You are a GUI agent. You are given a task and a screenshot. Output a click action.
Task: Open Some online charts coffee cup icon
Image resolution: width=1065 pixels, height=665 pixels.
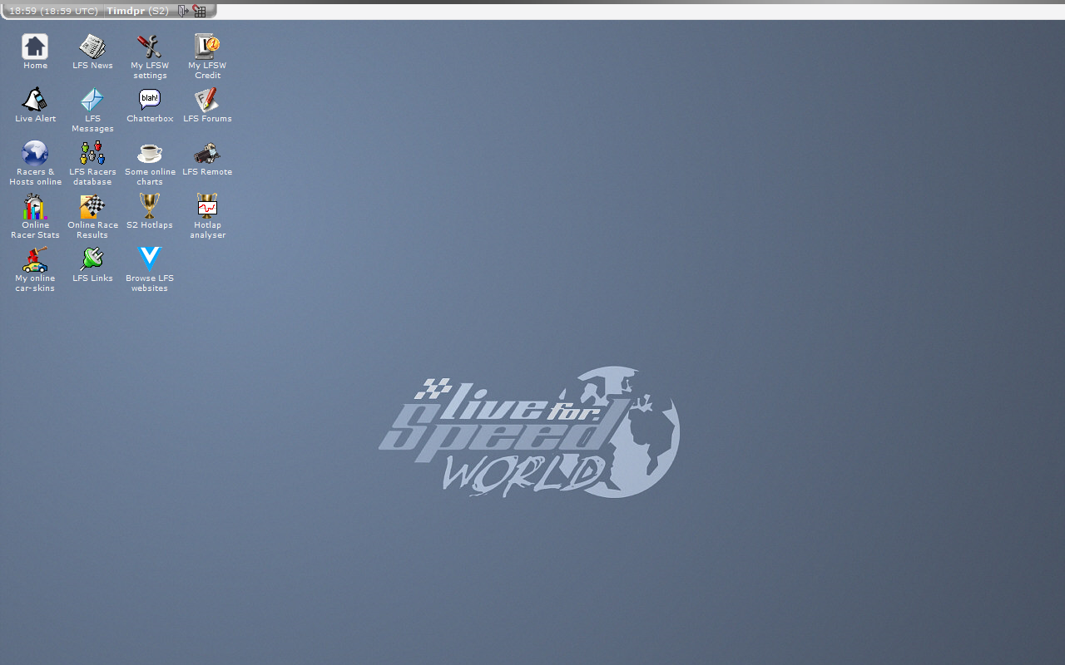click(x=150, y=153)
